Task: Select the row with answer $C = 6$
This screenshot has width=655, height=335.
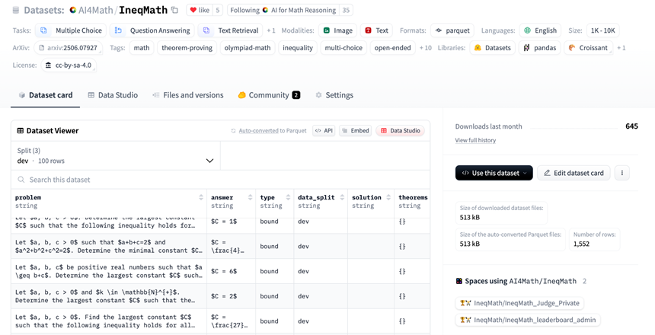Action: 221,271
